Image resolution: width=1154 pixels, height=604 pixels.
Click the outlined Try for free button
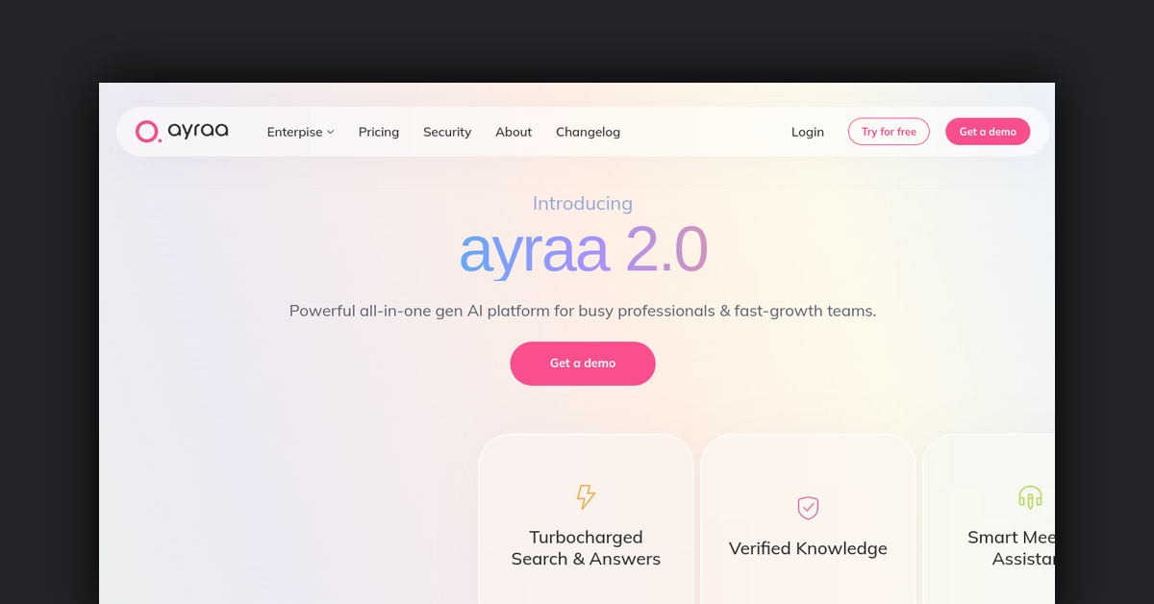point(889,132)
